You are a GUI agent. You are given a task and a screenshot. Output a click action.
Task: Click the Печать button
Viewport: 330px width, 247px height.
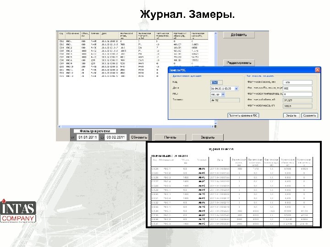[x=170, y=137]
